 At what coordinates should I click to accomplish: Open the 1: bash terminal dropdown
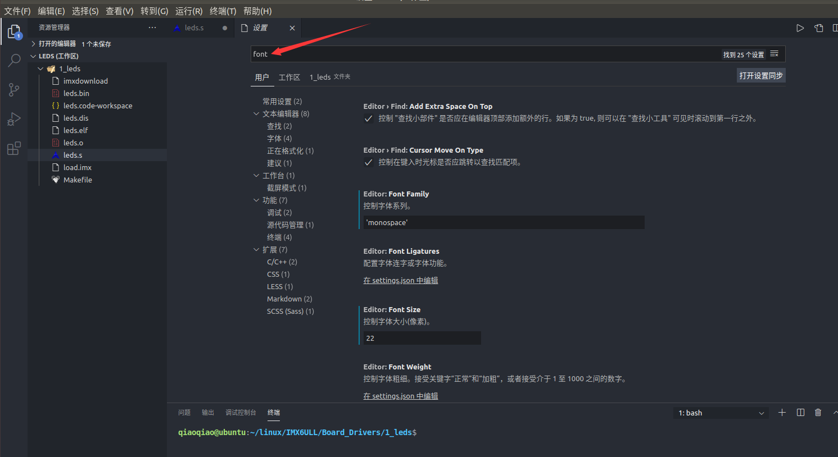coord(721,412)
